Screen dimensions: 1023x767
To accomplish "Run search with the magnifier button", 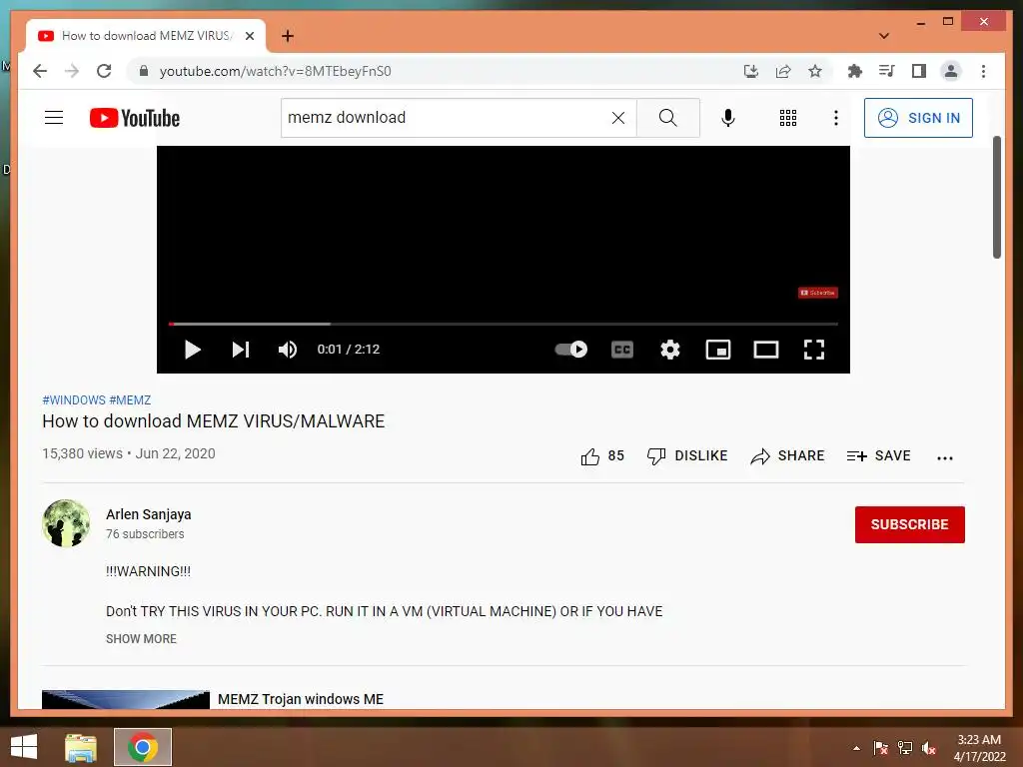I will pos(667,118).
